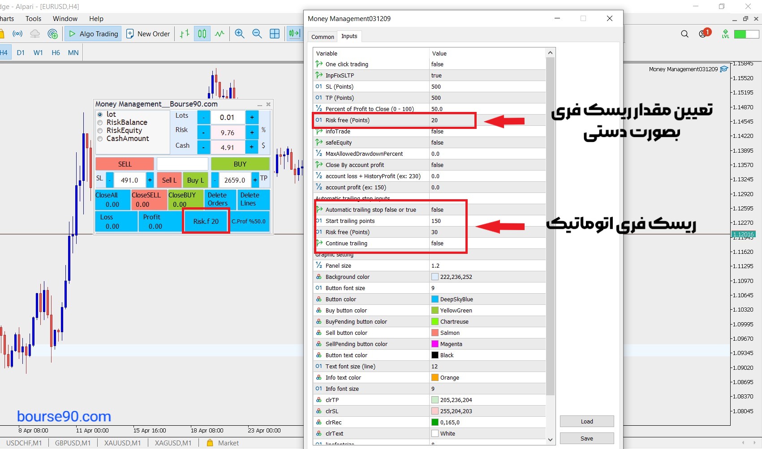Select the CashAmount radio option
The height and width of the screenshot is (449, 762).
pos(100,139)
